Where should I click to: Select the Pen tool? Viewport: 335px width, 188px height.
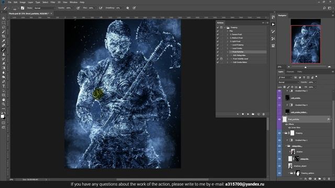click(x=4, y=81)
